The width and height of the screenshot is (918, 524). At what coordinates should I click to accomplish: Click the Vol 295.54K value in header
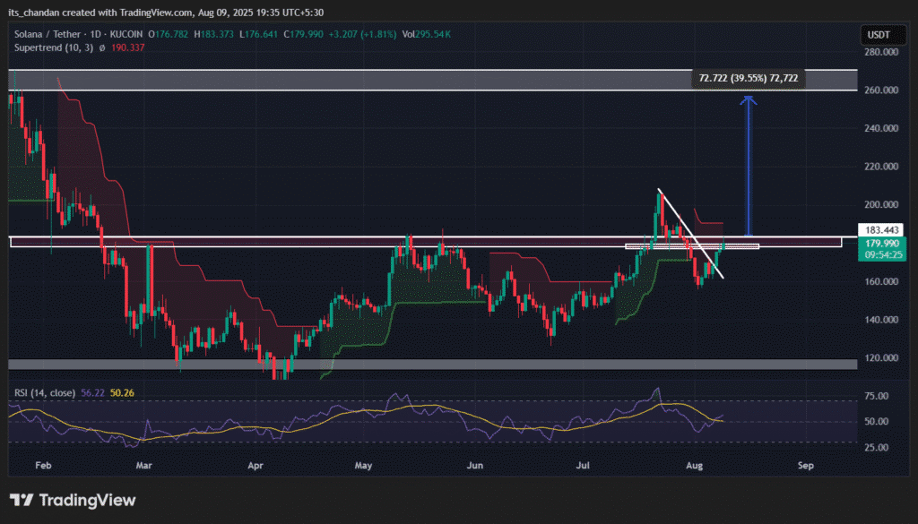[426, 34]
